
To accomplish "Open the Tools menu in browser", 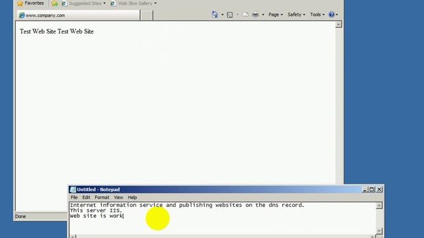I will [317, 15].
